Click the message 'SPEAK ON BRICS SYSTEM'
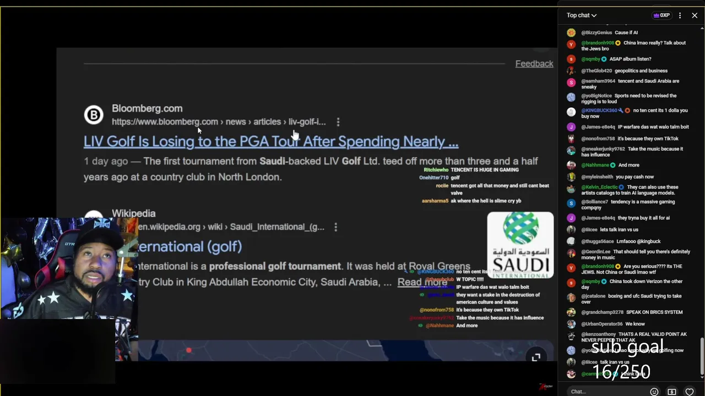 tap(654, 312)
